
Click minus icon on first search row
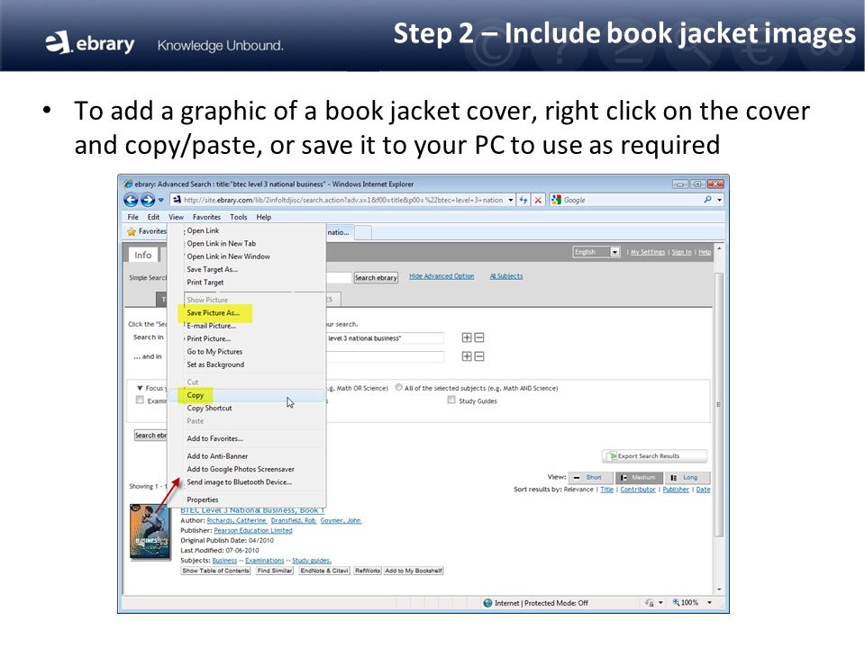[x=479, y=337]
